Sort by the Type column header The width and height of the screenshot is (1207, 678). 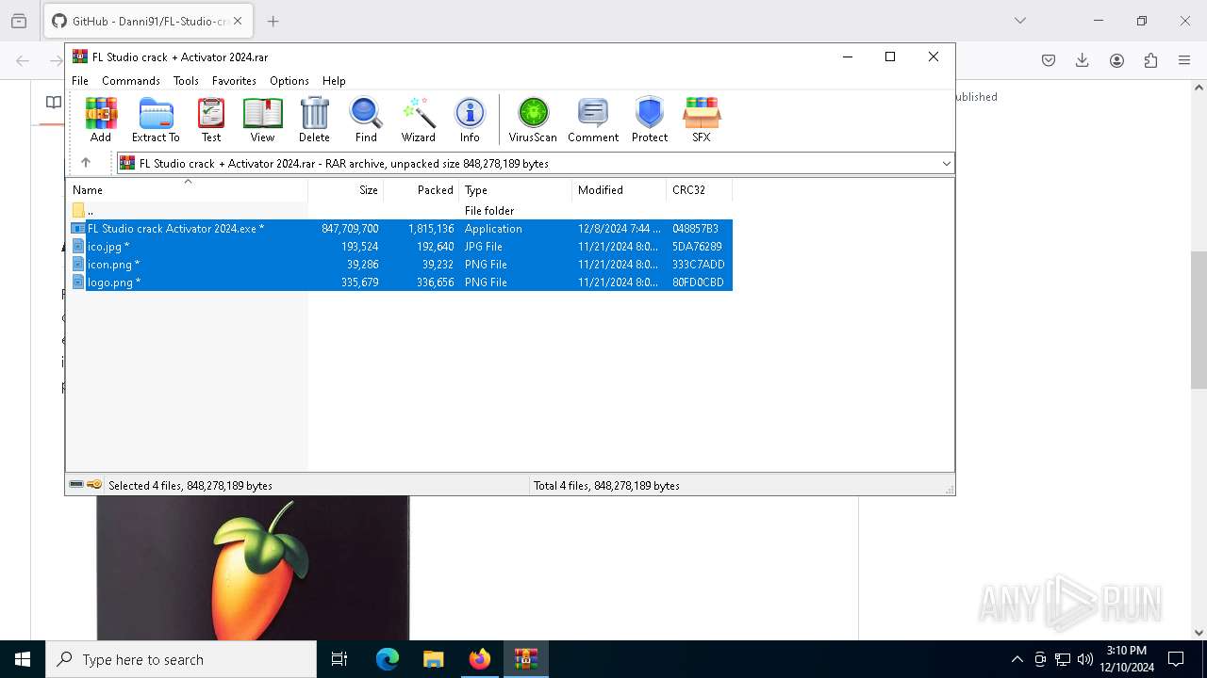point(515,190)
